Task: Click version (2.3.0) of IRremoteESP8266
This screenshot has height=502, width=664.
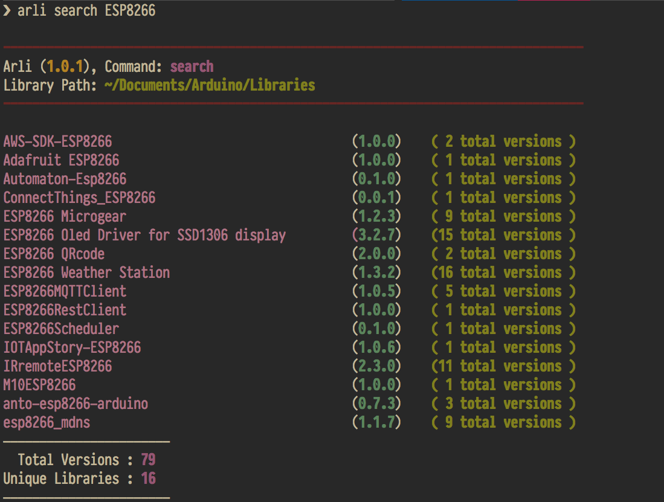Action: (x=376, y=366)
